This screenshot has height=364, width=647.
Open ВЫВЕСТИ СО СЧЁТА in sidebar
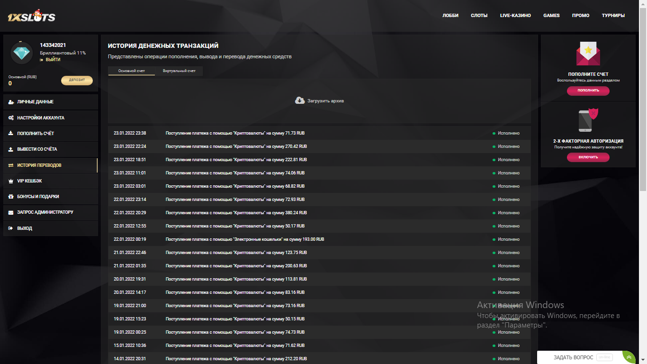37,149
